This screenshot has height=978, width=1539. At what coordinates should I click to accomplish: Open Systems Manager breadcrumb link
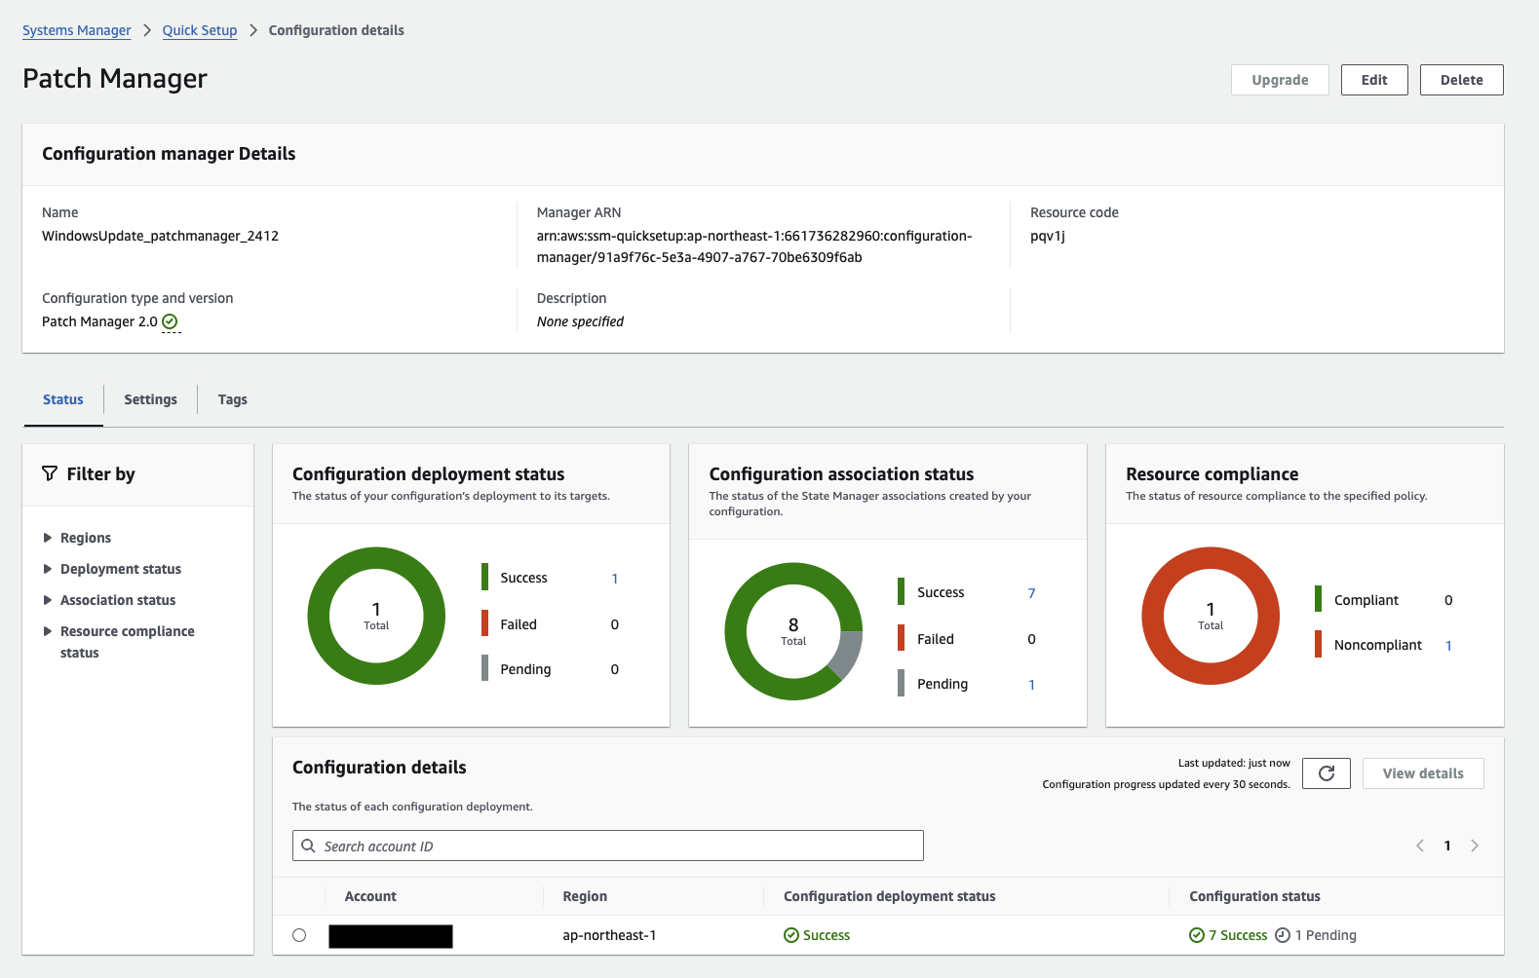tap(76, 30)
